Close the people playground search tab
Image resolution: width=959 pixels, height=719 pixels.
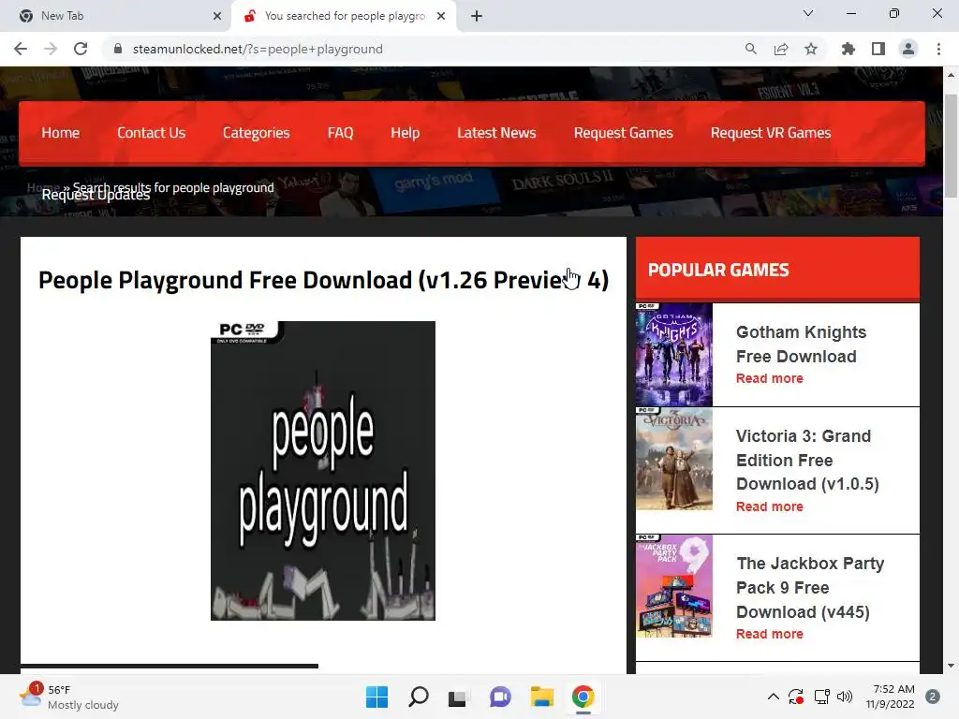[441, 16]
